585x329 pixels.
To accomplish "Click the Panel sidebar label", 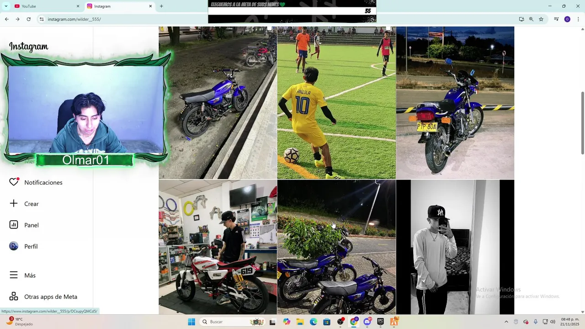I will pos(32,225).
